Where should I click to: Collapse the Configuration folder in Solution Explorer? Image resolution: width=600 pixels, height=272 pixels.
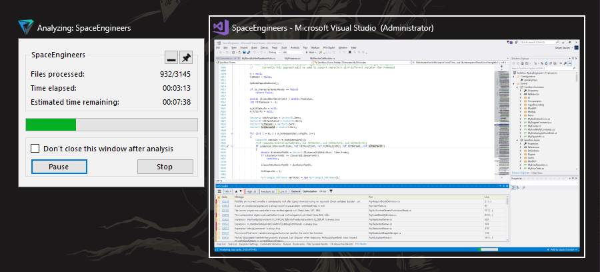[513, 77]
